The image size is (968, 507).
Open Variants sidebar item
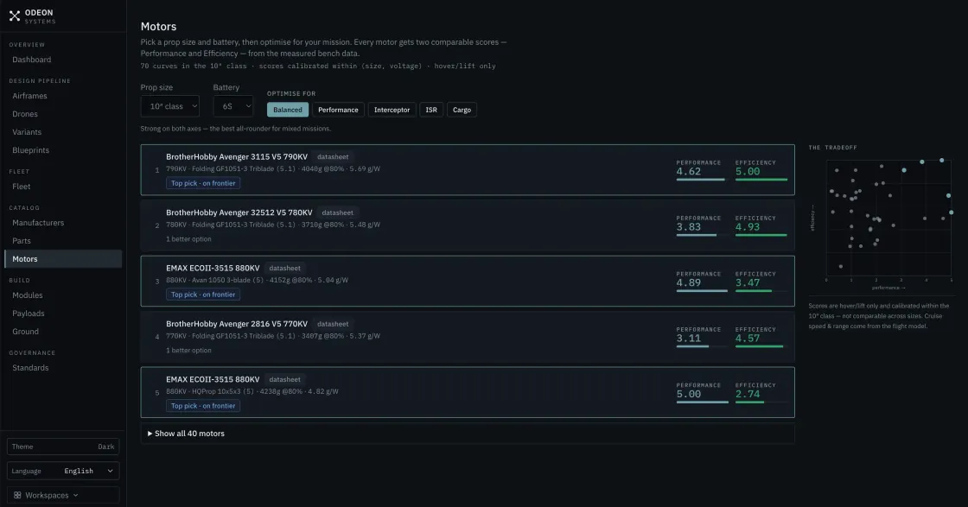[27, 132]
